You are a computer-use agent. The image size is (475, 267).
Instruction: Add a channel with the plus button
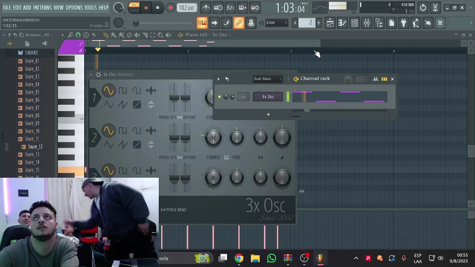268,115
